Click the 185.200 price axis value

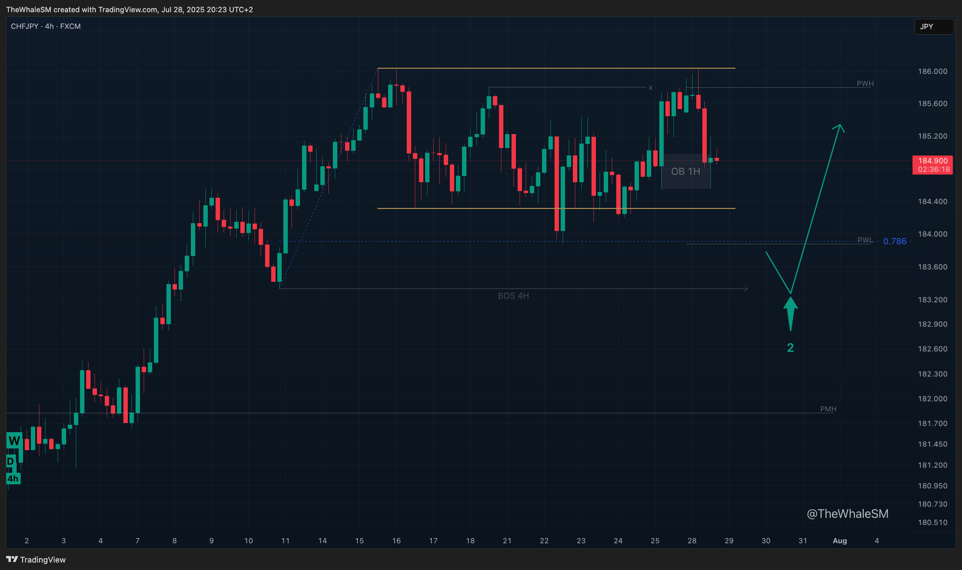(x=933, y=136)
